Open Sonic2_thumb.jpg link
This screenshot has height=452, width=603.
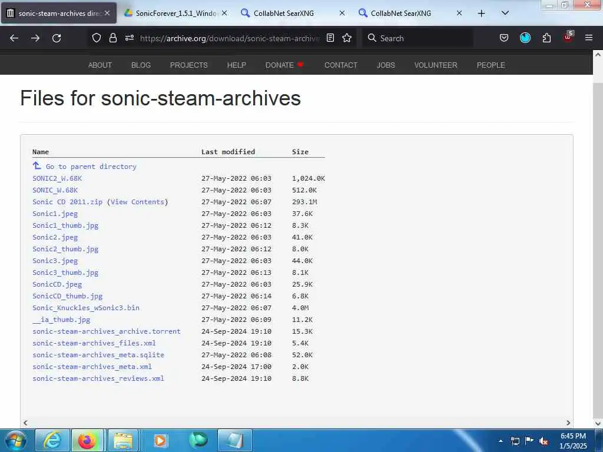tap(65, 249)
